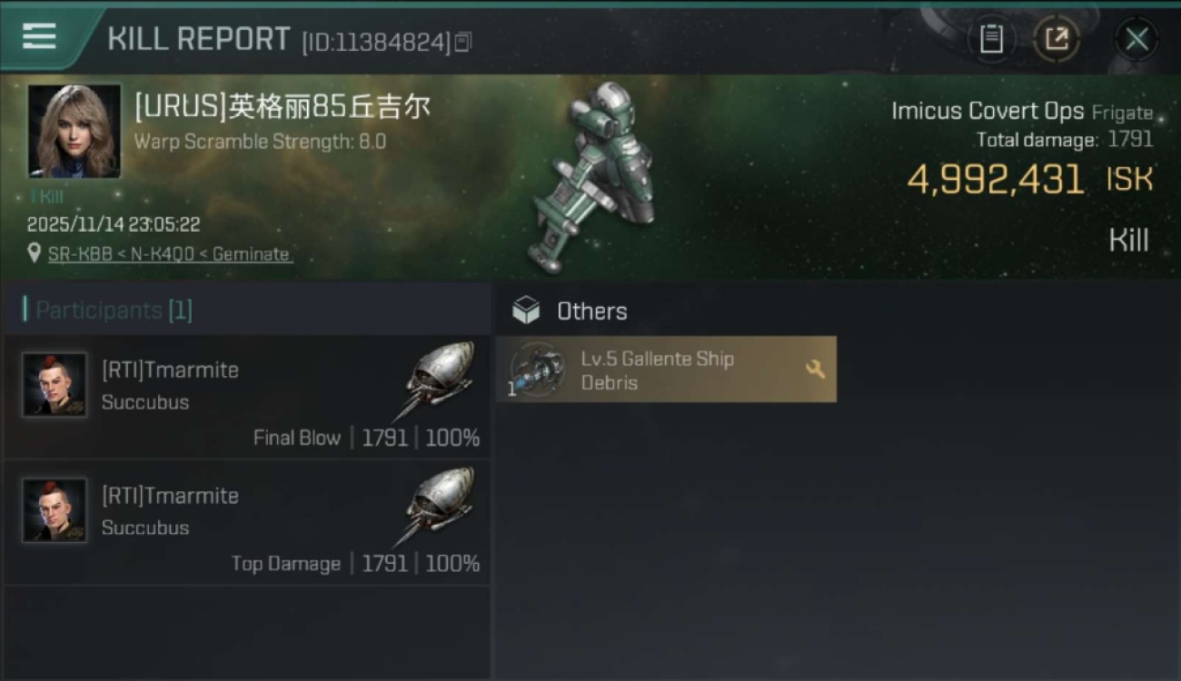The height and width of the screenshot is (681, 1181).
Task: Open the clipboard icon in header
Action: (991, 39)
